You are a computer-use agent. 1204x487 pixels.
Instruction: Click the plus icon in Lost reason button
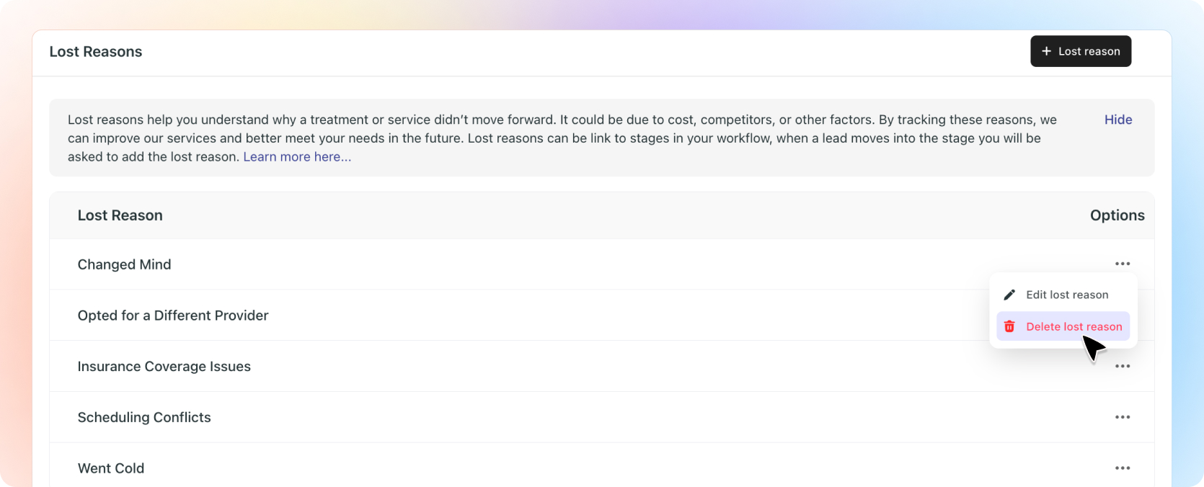click(x=1046, y=51)
